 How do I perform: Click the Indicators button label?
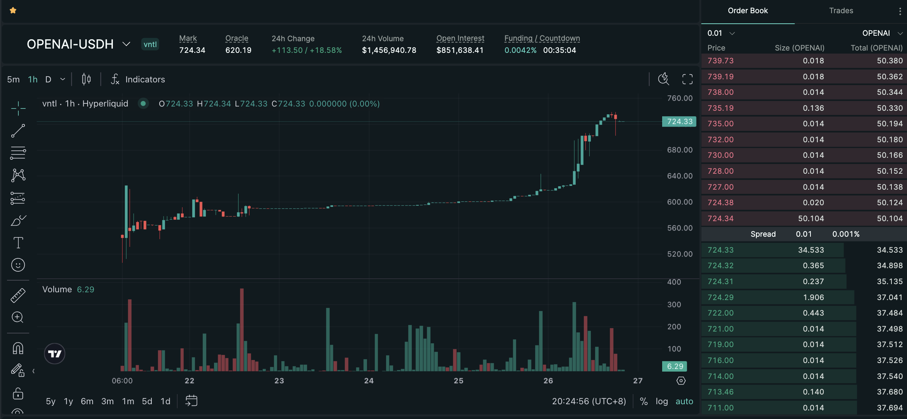(145, 80)
